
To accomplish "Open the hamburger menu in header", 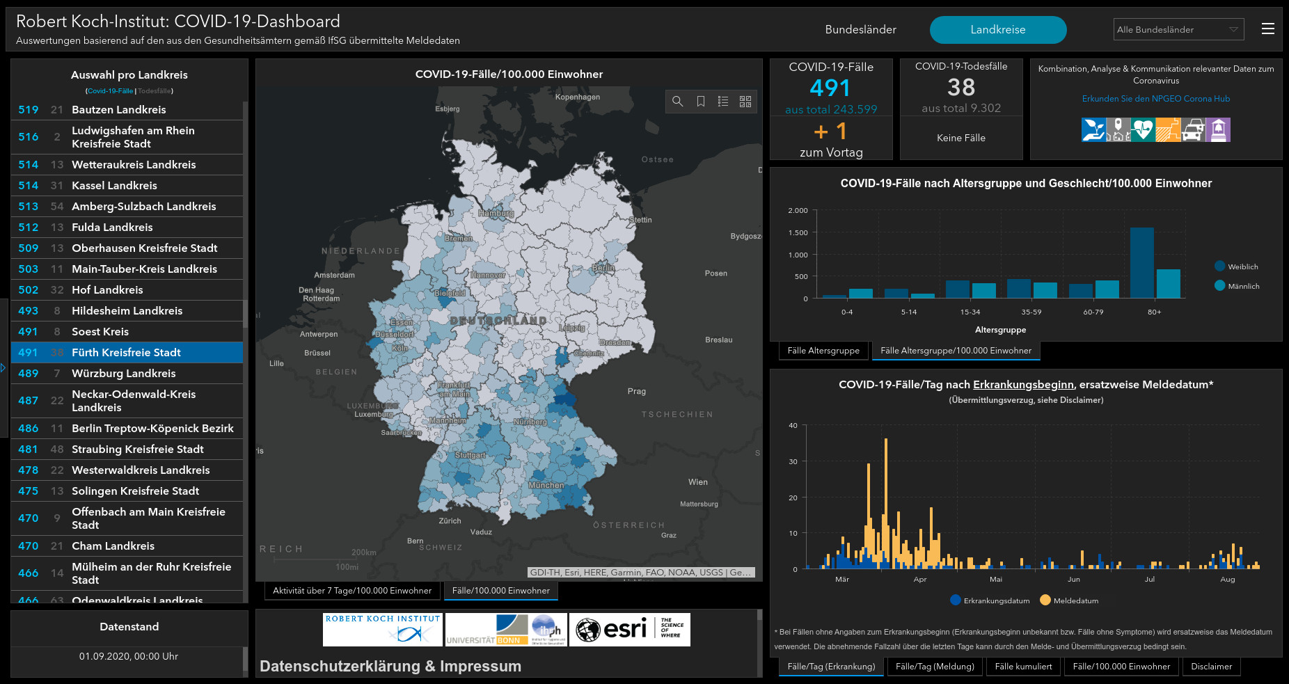I will pos(1267,29).
